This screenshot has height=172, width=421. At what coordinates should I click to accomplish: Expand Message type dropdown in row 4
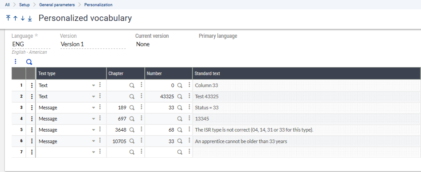point(94,119)
